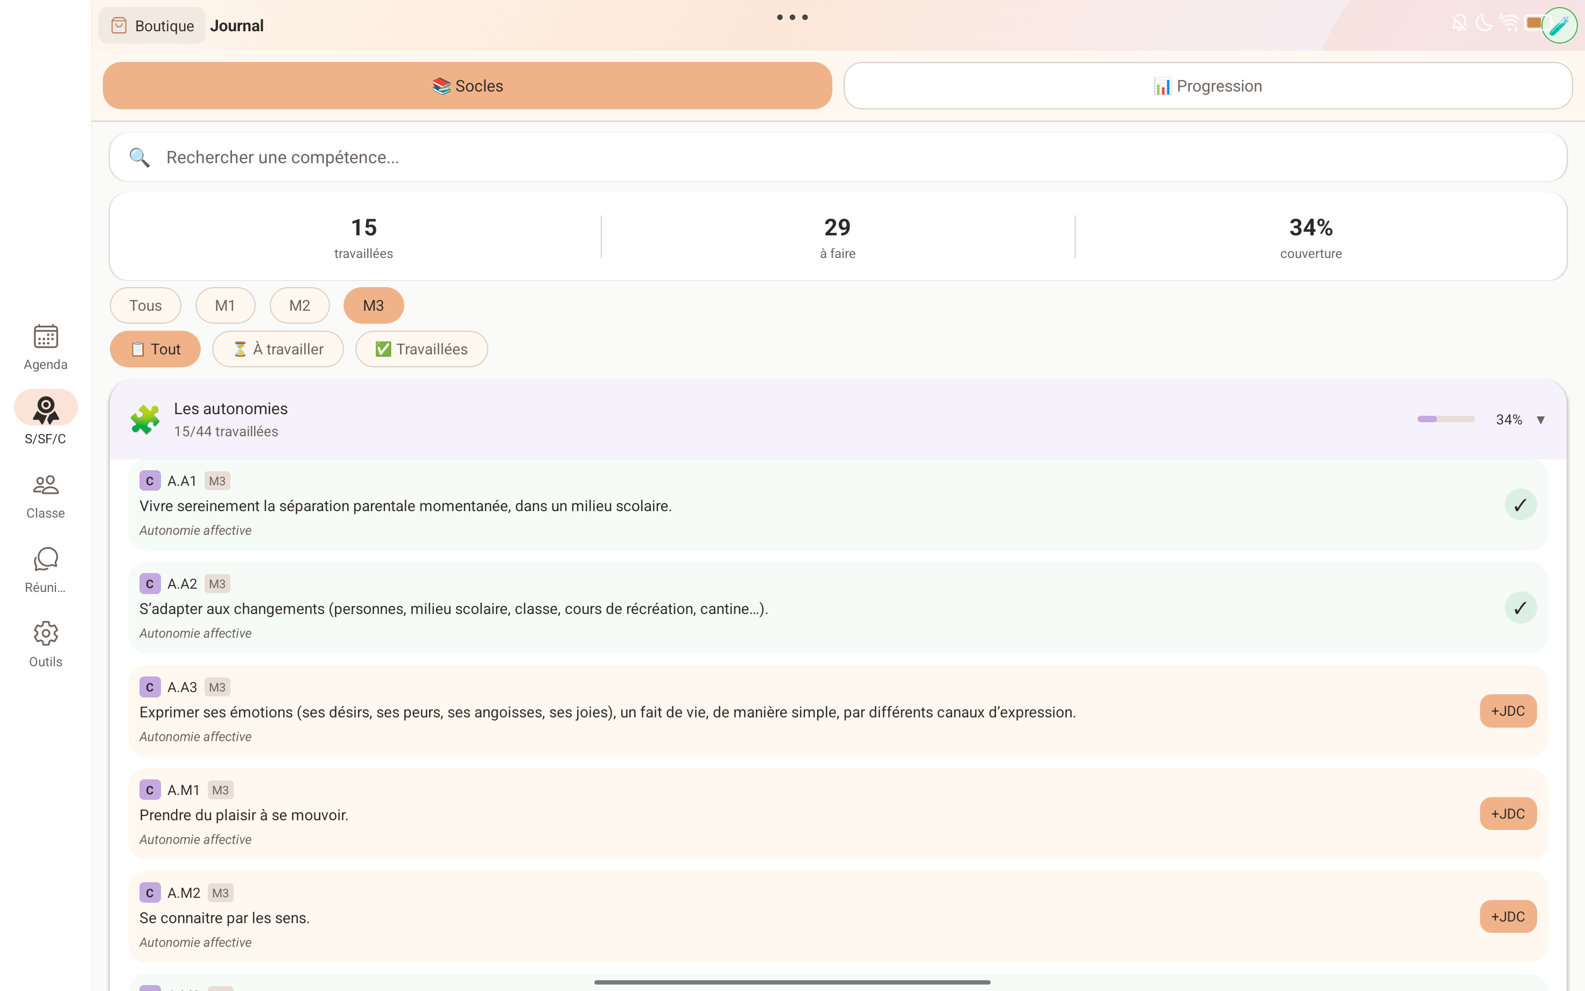Select the S/SF/C section in the sidebar
The width and height of the screenshot is (1585, 991).
[x=45, y=418]
